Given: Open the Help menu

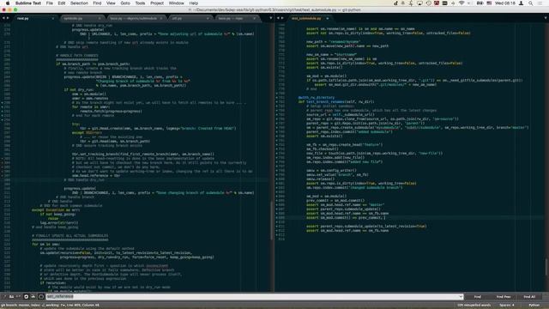Looking at the screenshot, I should pyautogui.click(x=194, y=3).
